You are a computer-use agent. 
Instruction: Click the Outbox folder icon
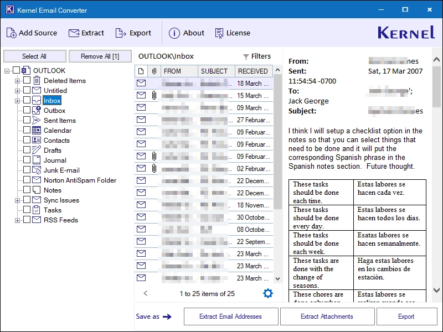pos(37,110)
